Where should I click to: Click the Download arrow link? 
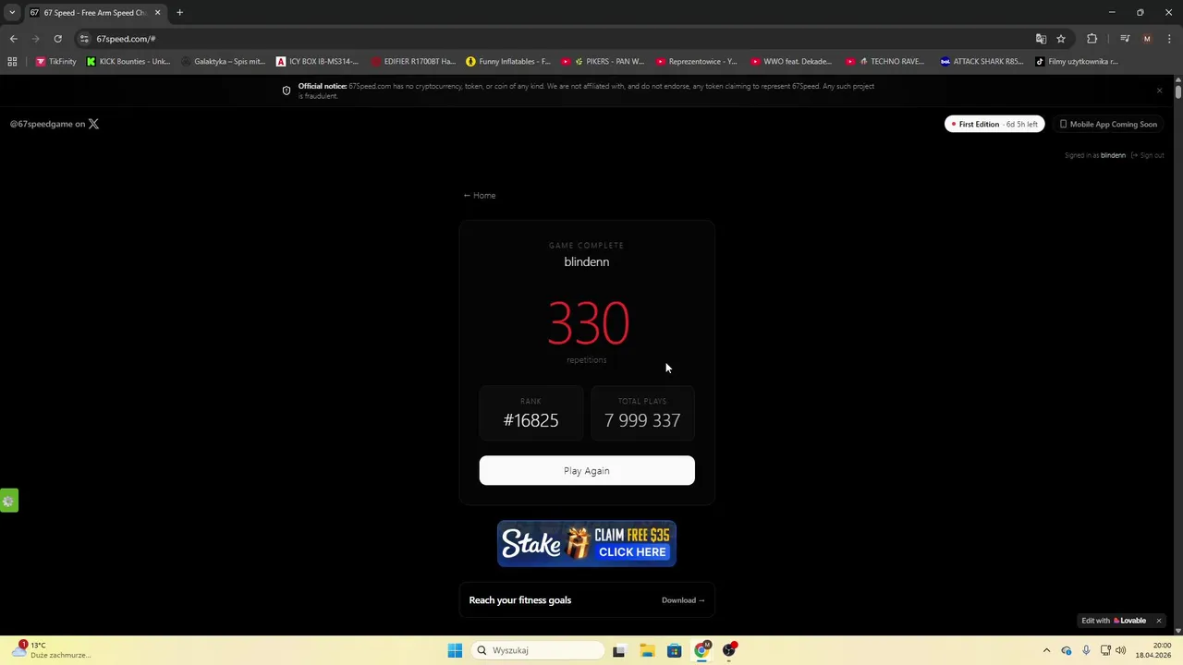tap(683, 600)
